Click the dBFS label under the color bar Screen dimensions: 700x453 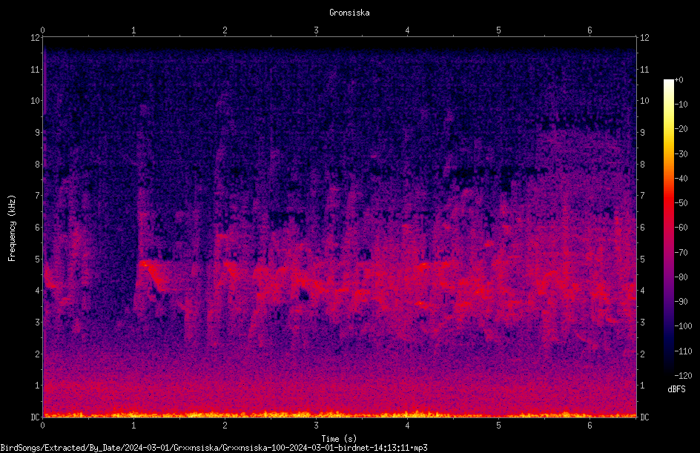pyautogui.click(x=676, y=389)
